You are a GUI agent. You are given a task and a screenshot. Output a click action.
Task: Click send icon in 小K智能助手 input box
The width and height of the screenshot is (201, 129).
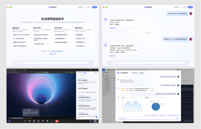tap(177, 118)
